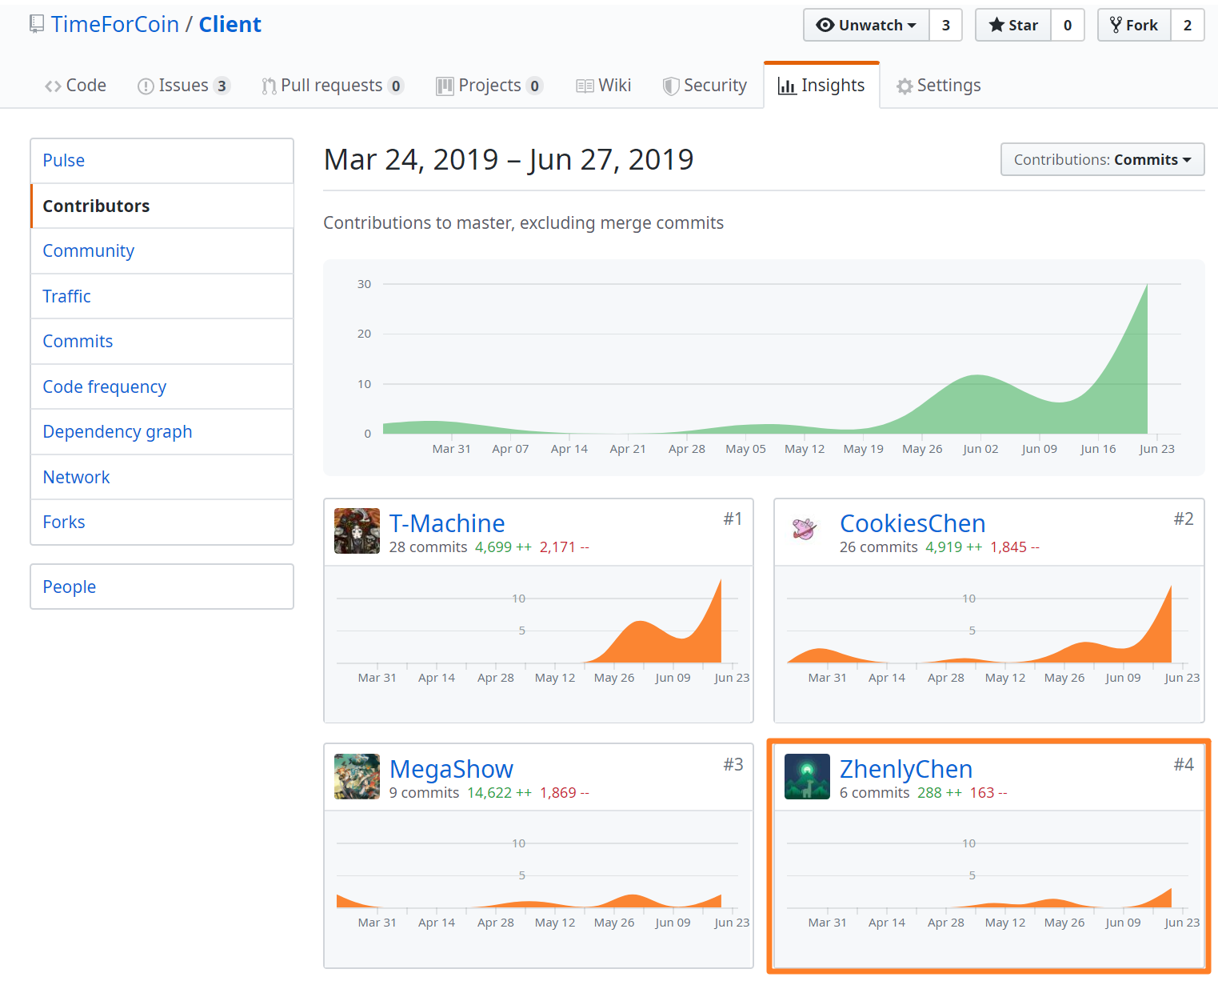Open the Projects tab
1218x981 pixels.
pos(489,86)
